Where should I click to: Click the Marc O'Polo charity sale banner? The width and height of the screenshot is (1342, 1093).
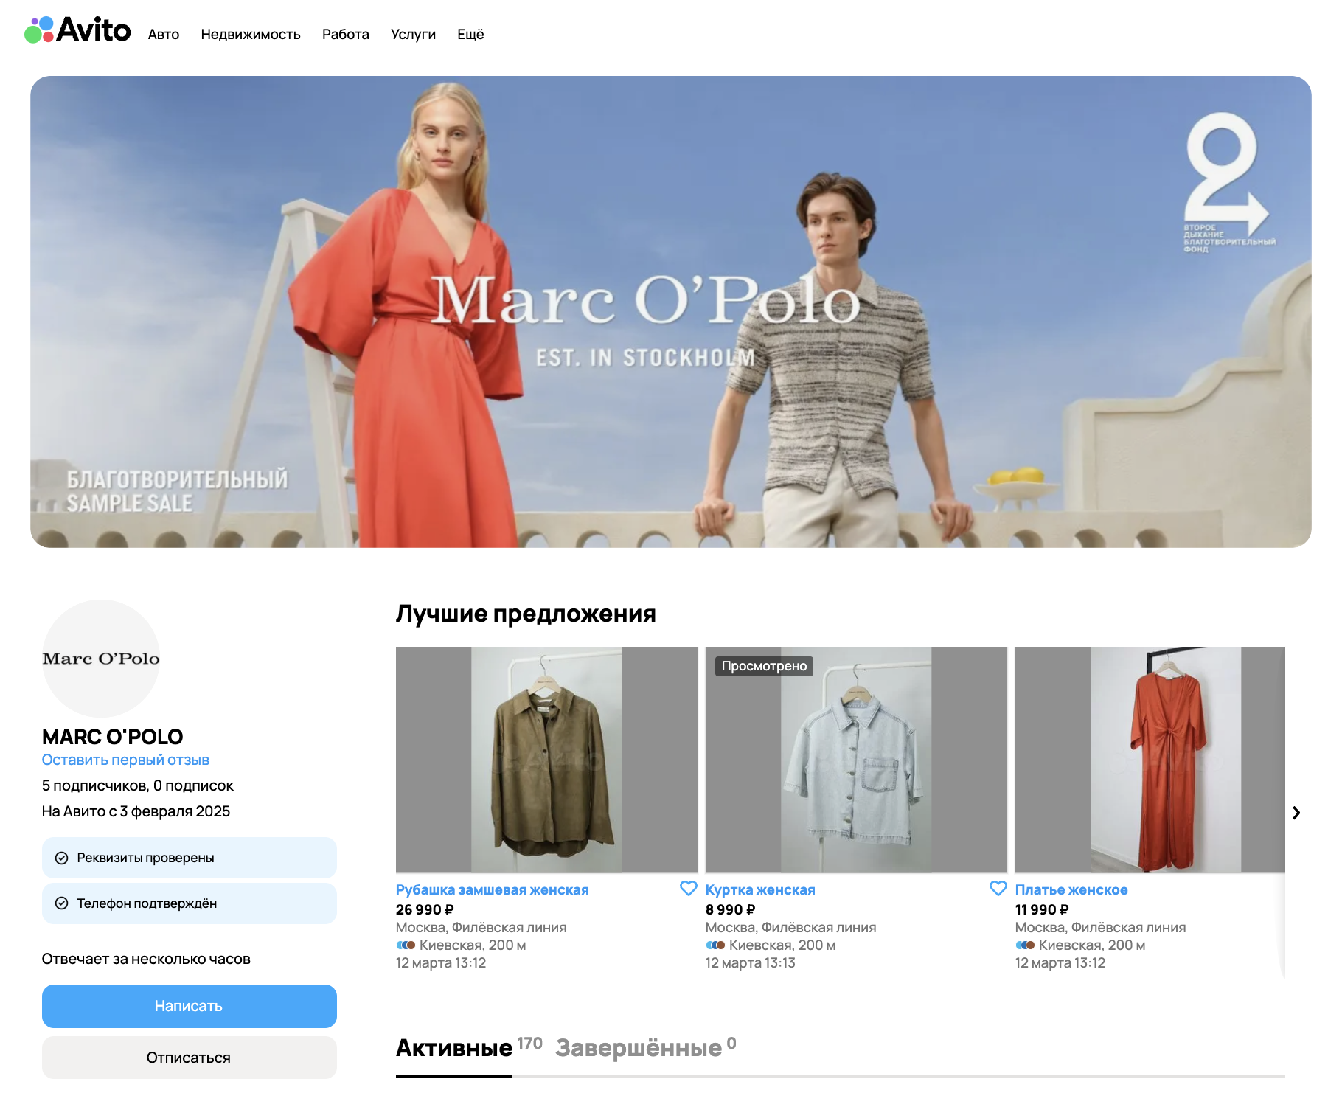[x=670, y=311]
